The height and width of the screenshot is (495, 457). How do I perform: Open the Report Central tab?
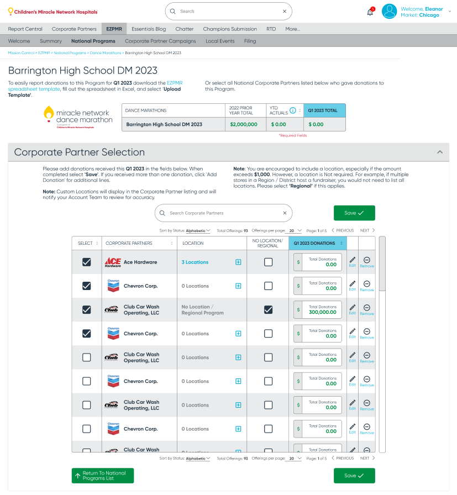[25, 29]
